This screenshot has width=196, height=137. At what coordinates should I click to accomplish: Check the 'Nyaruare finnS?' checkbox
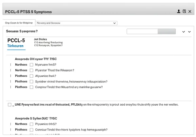pyautogui.click(x=32, y=65)
